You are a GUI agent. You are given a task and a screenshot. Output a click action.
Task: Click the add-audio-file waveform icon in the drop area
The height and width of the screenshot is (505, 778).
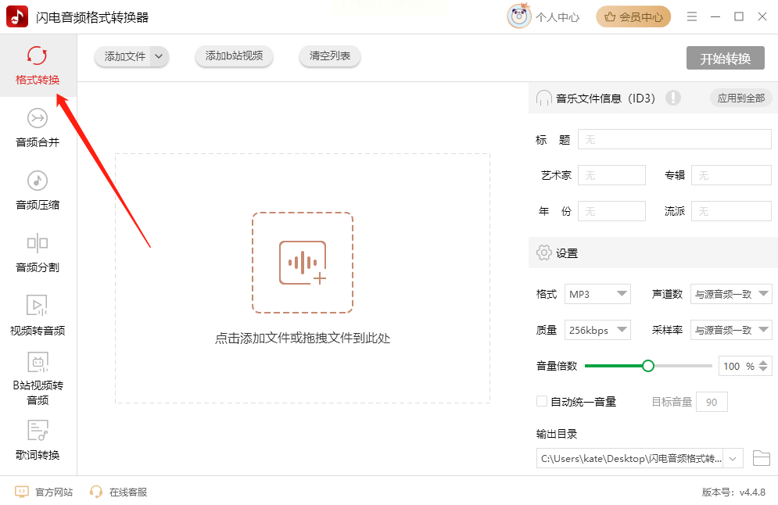[302, 263]
